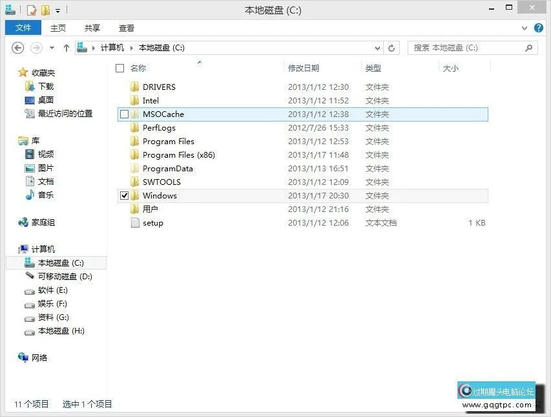Viewport: 551px width, 417px height.
Task: Start a search with the magnifier icon
Action: (528, 48)
